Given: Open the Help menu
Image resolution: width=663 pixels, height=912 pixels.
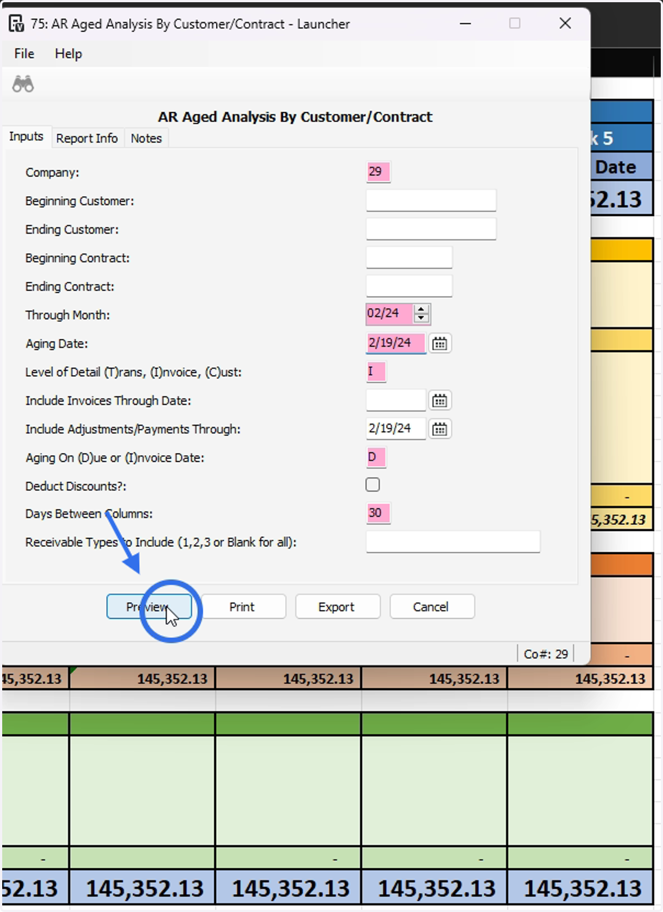Looking at the screenshot, I should coord(69,54).
